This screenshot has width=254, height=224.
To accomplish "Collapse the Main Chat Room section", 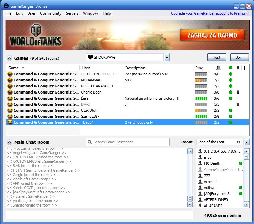I will coord(9,142).
